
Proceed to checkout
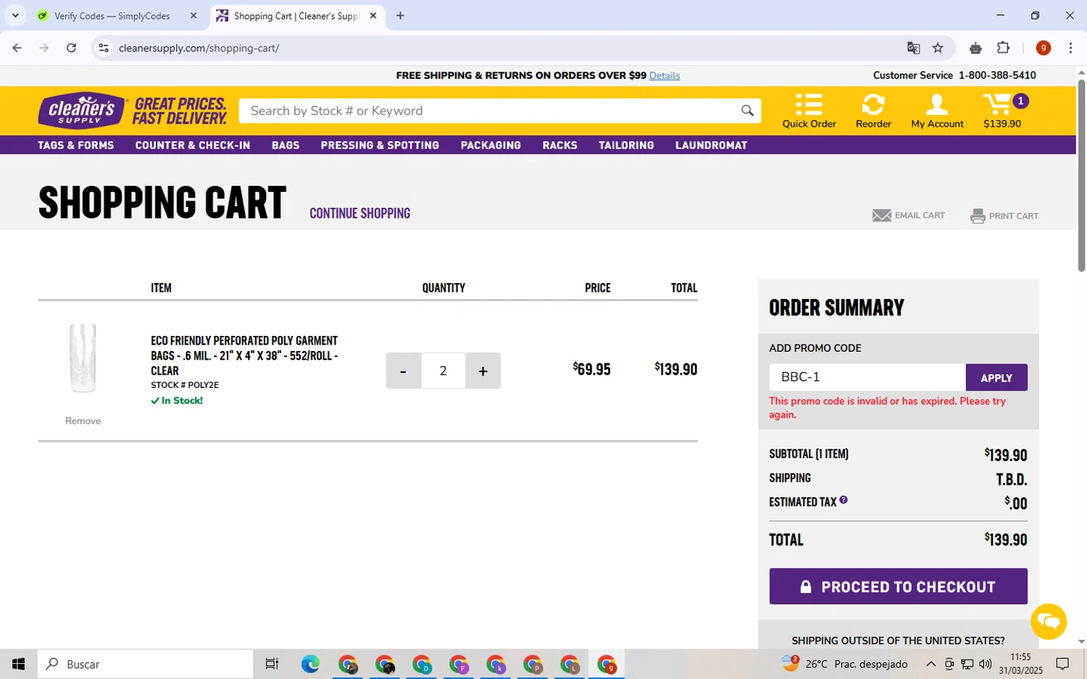tap(898, 586)
